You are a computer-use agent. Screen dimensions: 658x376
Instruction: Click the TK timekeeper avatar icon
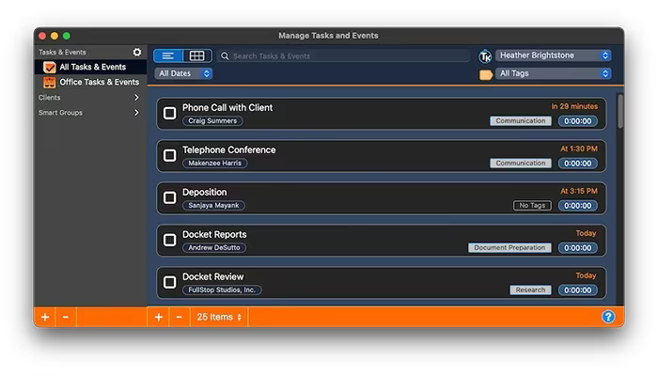pyautogui.click(x=485, y=56)
